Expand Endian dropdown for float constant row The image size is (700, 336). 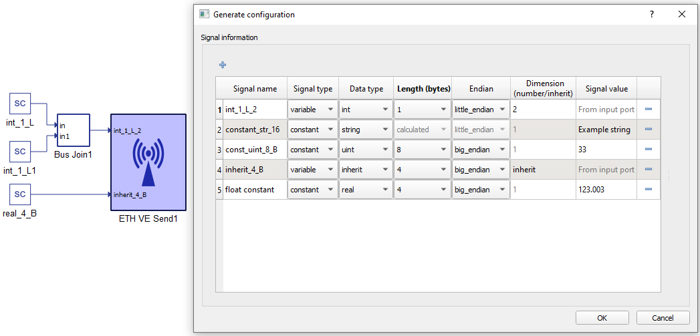click(x=480, y=190)
